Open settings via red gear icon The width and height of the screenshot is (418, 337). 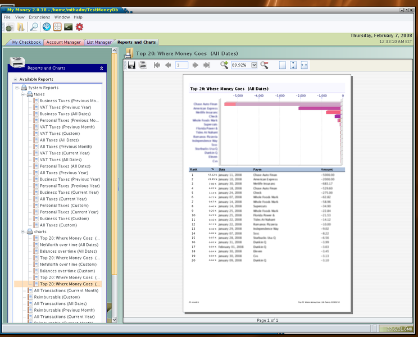pyautogui.click(x=79, y=27)
